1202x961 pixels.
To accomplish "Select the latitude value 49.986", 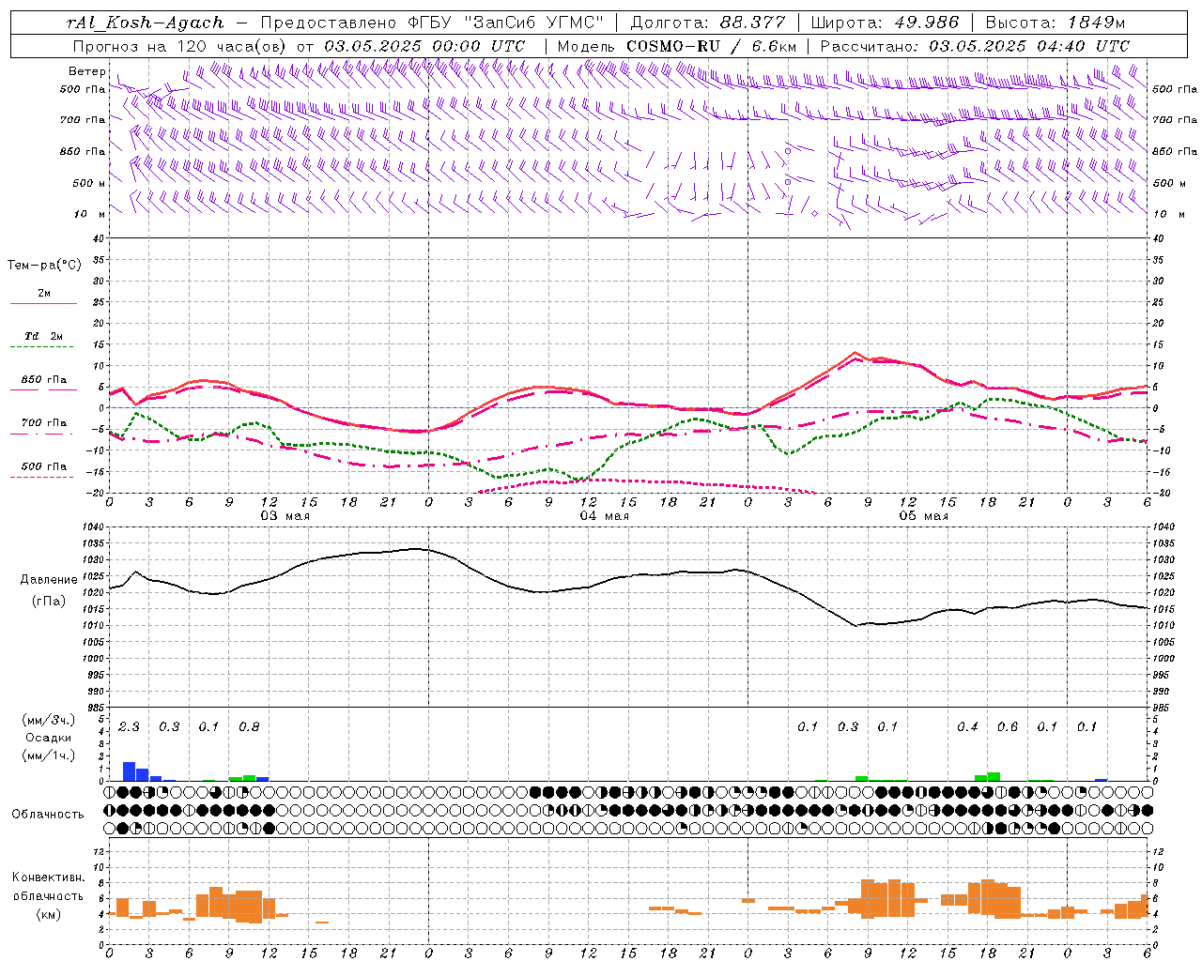I will [926, 23].
